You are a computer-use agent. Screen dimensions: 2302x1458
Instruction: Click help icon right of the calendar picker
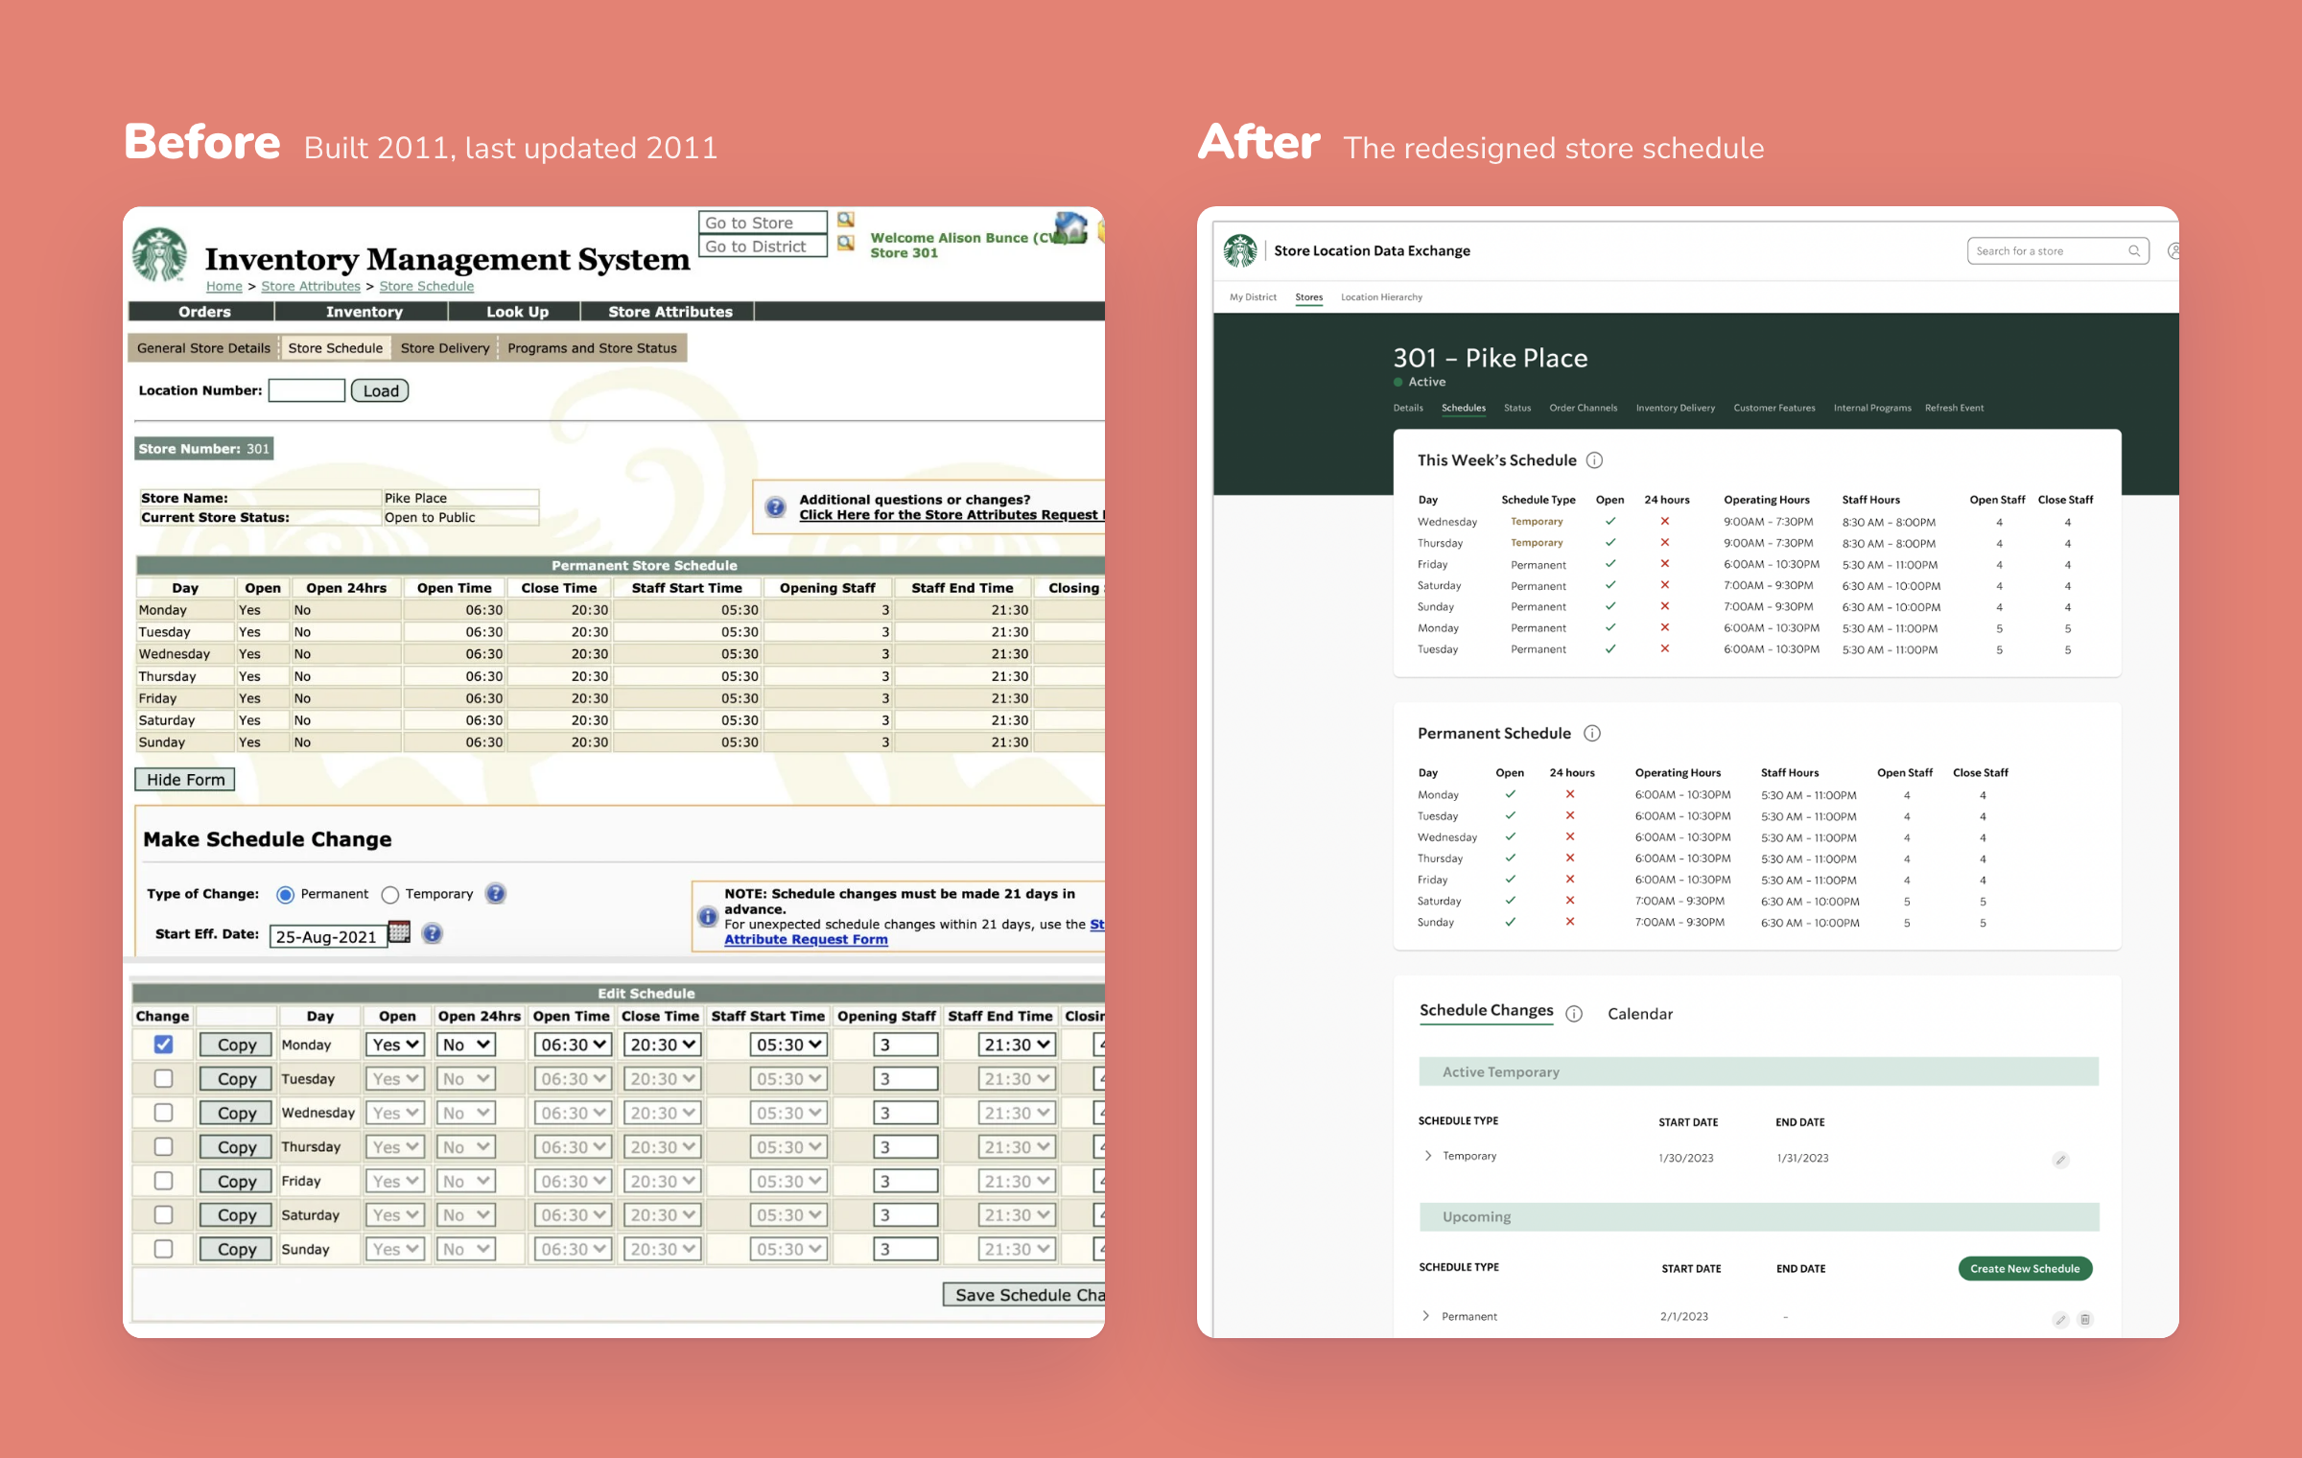click(433, 933)
